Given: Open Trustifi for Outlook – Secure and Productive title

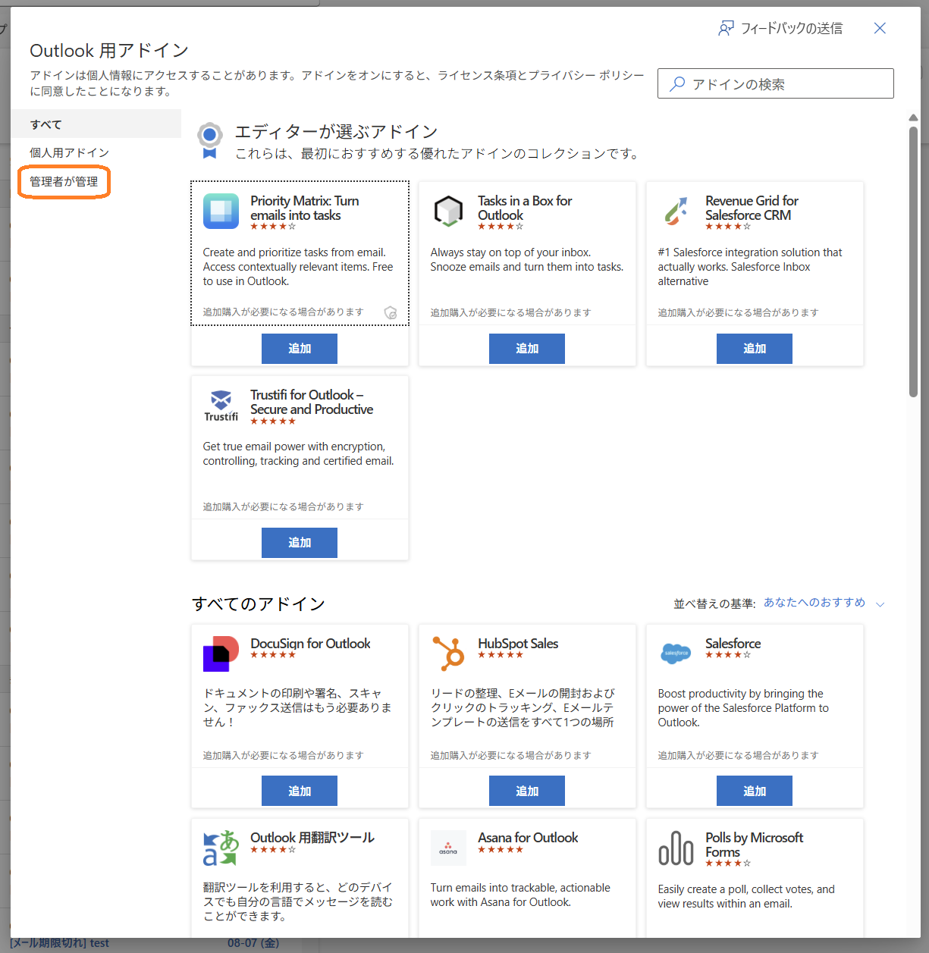Looking at the screenshot, I should point(312,402).
